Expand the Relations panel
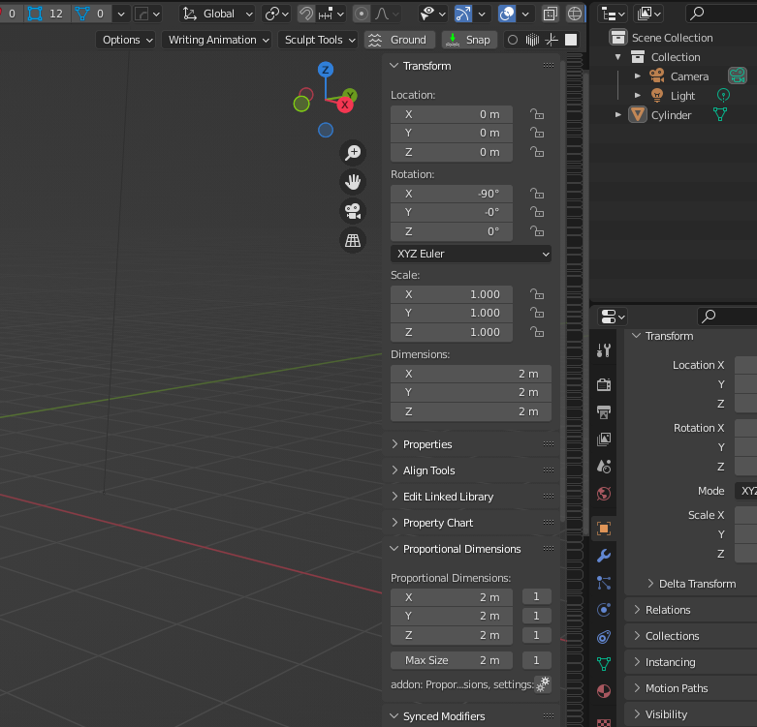The height and width of the screenshot is (727, 757). pos(668,610)
